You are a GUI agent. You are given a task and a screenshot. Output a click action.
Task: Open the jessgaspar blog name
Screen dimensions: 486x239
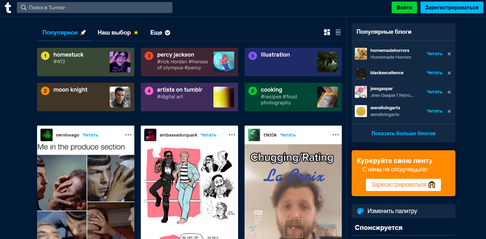[x=381, y=88]
